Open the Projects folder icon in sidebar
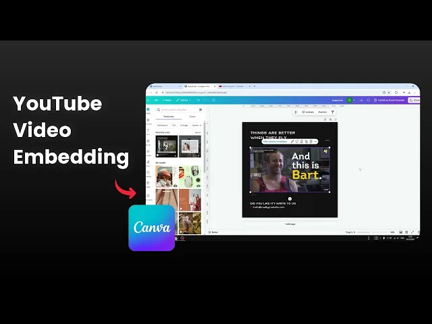432x324 pixels. [148, 173]
